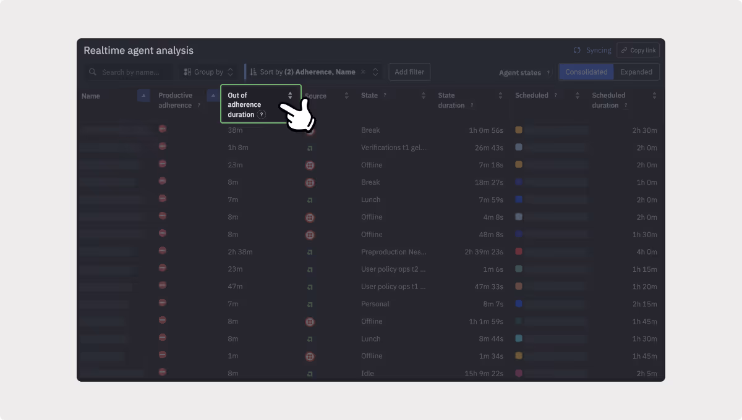The width and height of the screenshot is (742, 420).
Task: Click the Realtime agent analysis title
Action: (x=139, y=51)
